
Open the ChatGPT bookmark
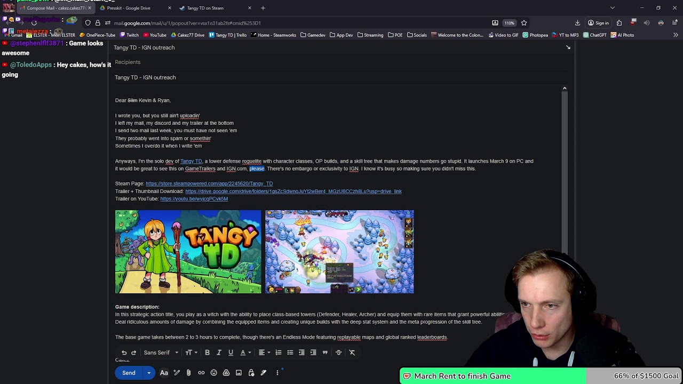pyautogui.click(x=594, y=35)
